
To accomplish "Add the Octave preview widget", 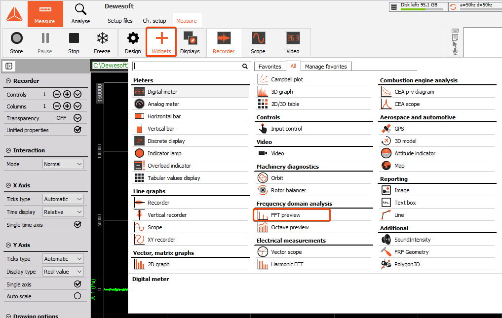I will pos(314,227).
